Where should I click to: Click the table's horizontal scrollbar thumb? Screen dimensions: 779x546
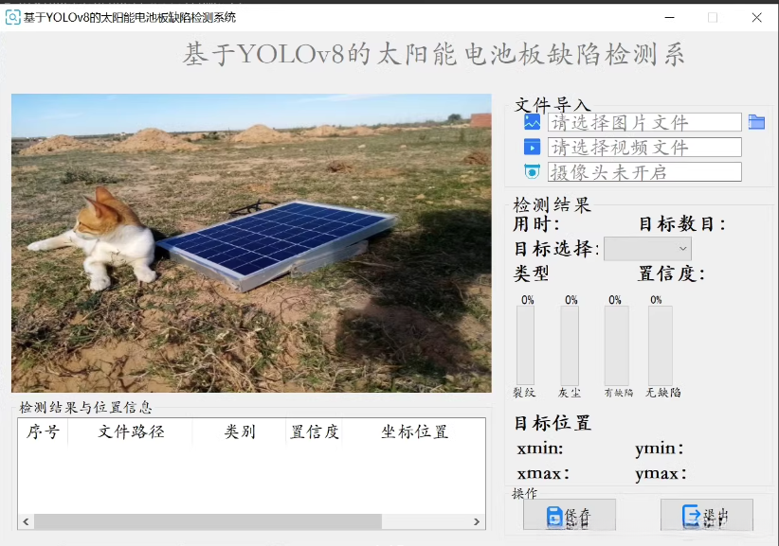click(x=208, y=521)
